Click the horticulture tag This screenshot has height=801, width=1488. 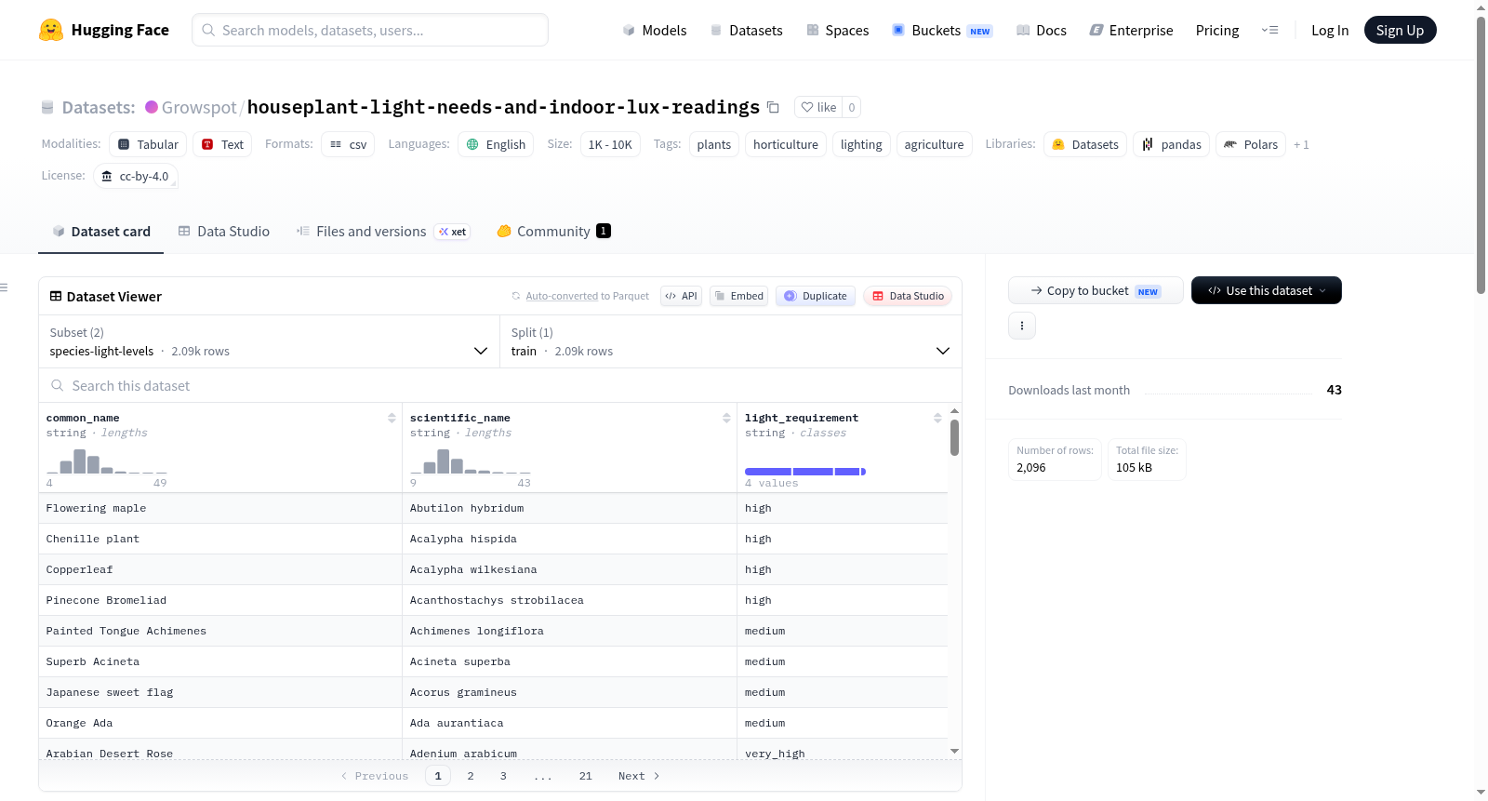tap(786, 144)
